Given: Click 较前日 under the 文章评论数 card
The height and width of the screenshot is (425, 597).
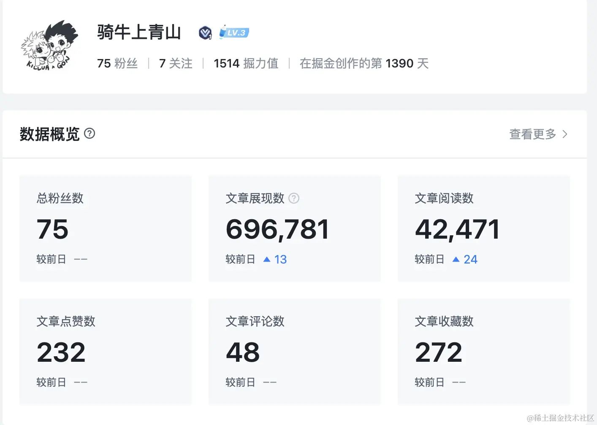Looking at the screenshot, I should tap(240, 382).
